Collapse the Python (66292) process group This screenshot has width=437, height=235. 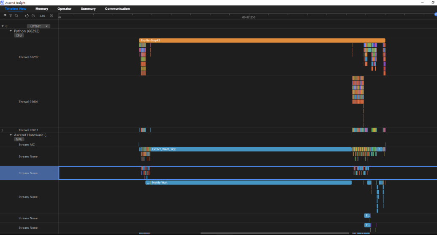(11, 31)
